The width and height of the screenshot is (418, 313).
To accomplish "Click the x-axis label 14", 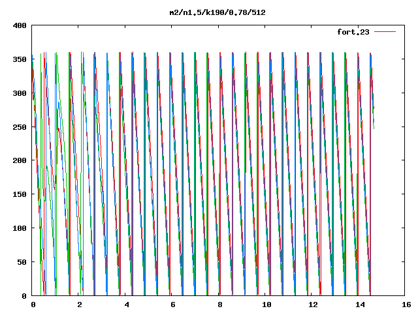I will (360, 305).
